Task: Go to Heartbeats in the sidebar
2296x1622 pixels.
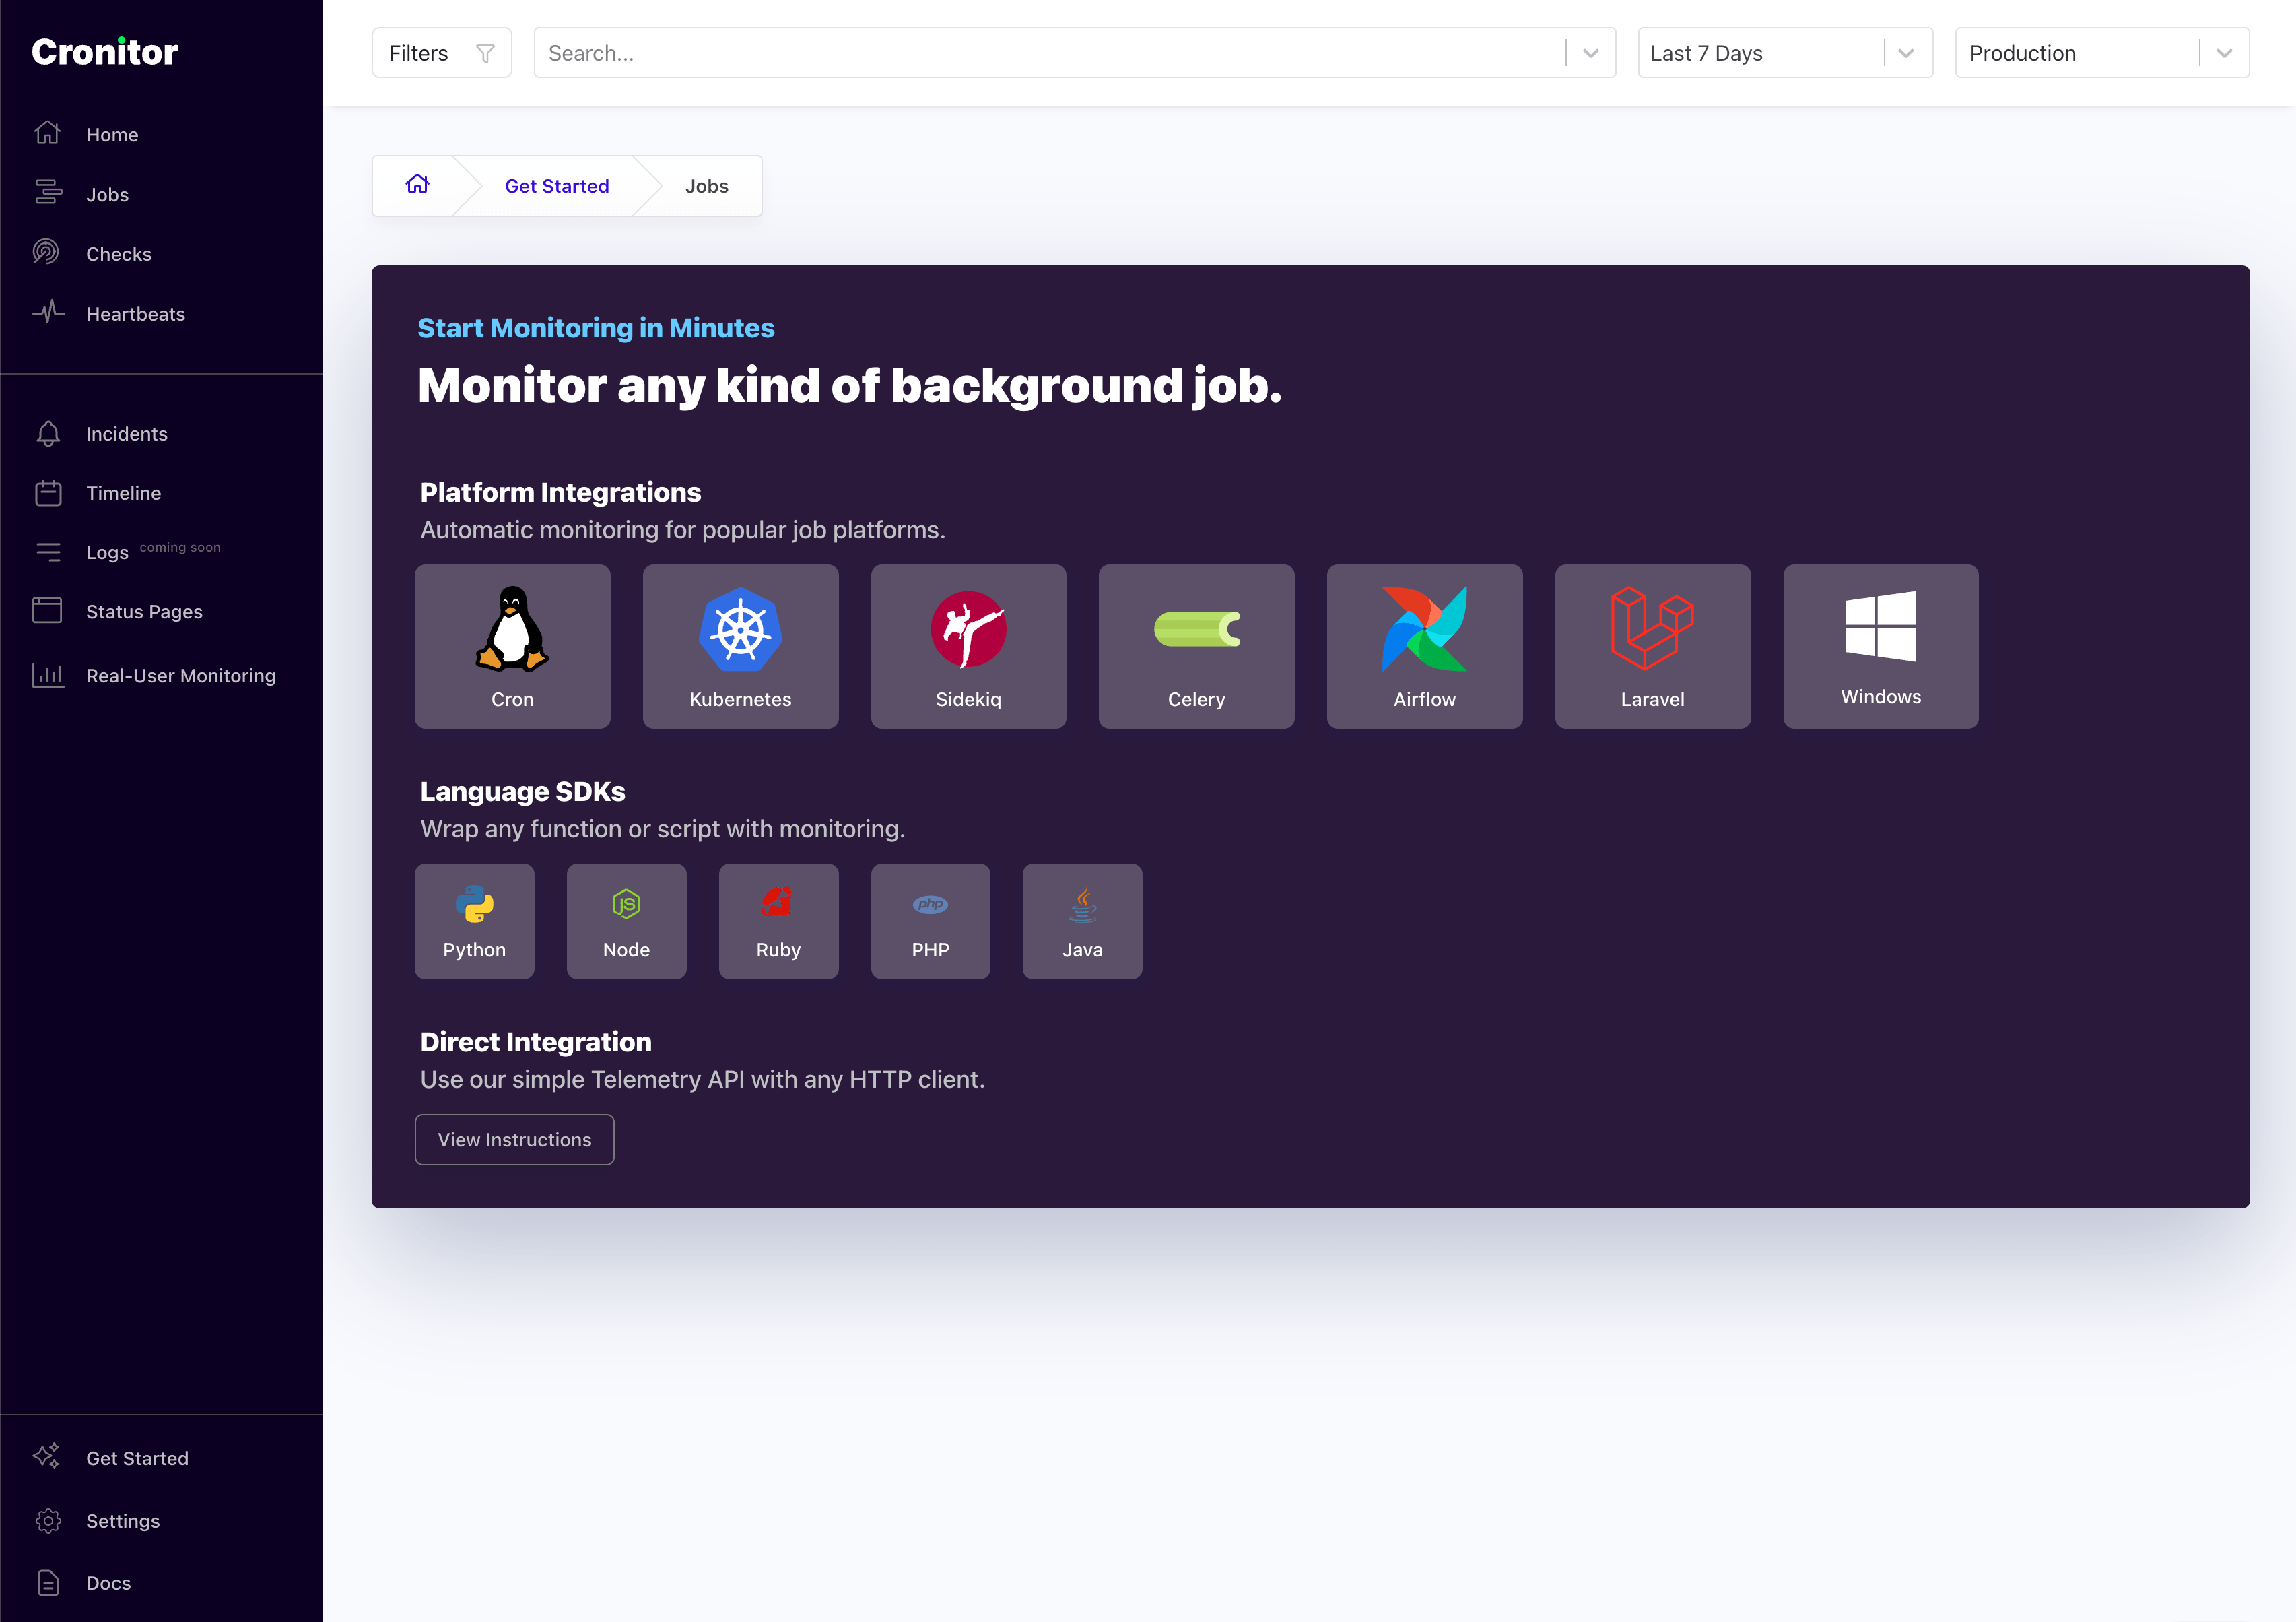Action: pyautogui.click(x=135, y=314)
